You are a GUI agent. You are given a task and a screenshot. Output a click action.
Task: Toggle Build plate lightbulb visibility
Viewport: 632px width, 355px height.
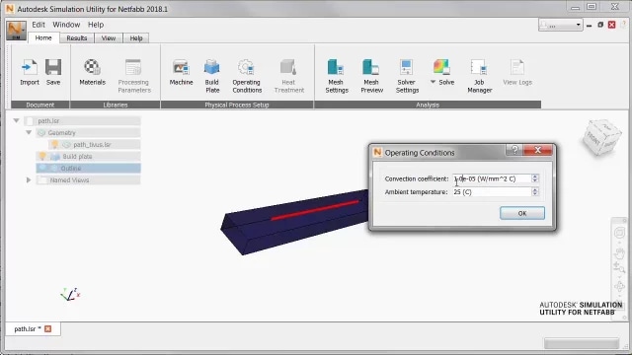pos(42,156)
